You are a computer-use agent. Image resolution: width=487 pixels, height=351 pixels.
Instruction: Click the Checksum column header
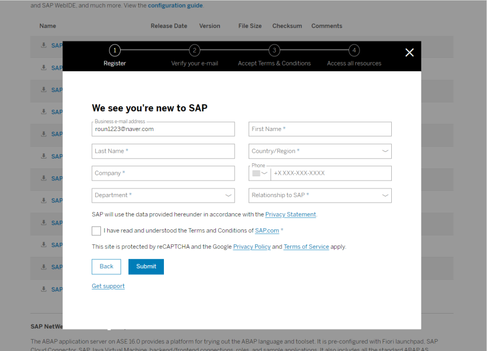pos(287,26)
